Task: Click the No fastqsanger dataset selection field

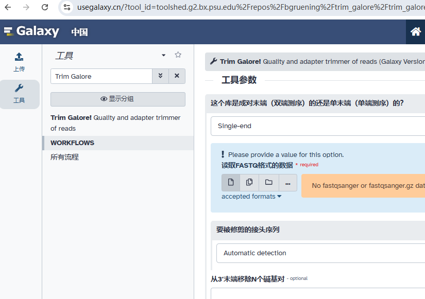Action: (363, 186)
